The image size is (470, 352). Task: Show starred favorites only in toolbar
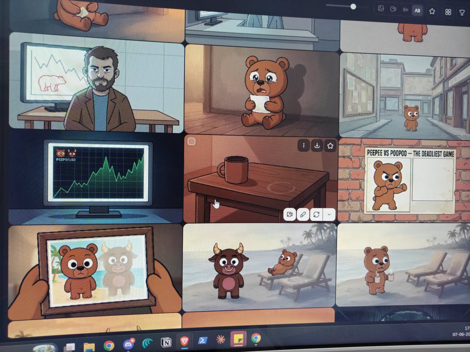point(432,11)
